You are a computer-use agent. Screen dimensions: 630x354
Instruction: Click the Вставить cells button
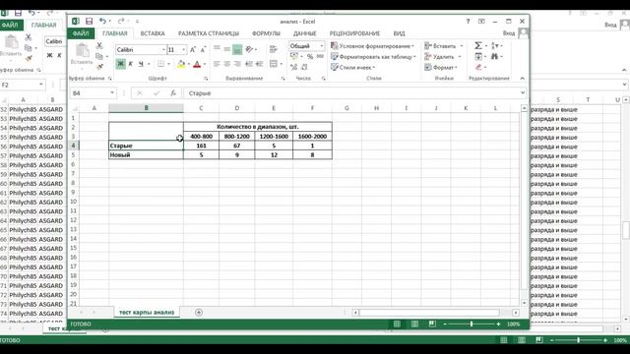444,46
